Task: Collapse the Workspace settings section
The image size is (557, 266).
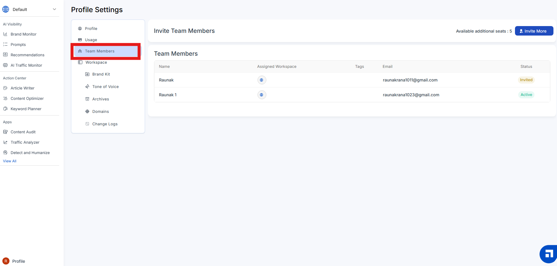Action: 96,63
